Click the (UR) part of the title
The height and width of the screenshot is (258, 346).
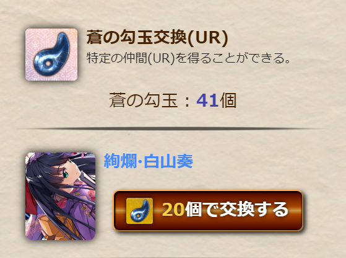(209, 38)
